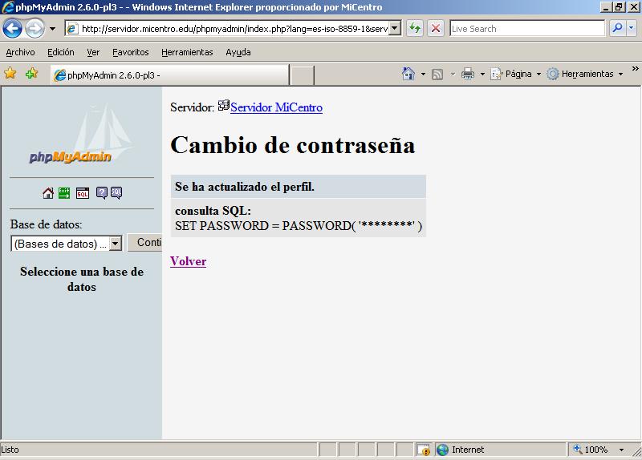Click the browser Refresh button
The width and height of the screenshot is (642, 460).
415,28
